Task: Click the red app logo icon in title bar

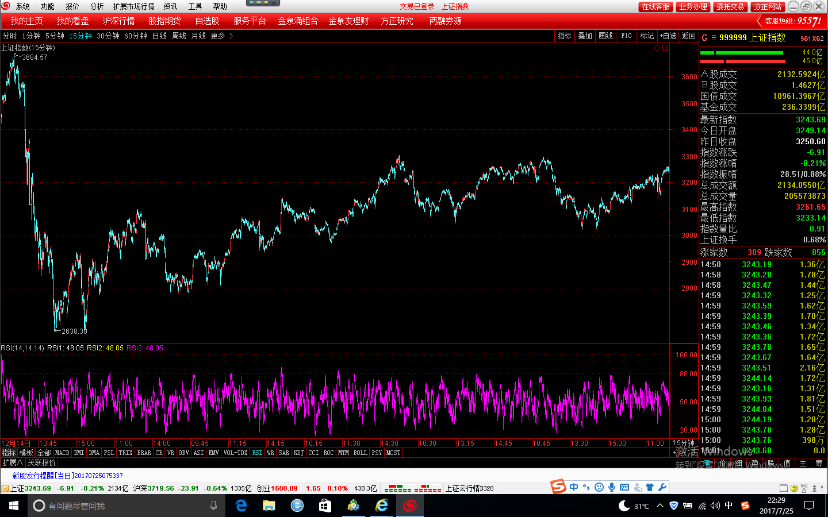Action: (x=6, y=6)
